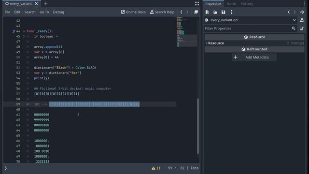
Task: Open the Edit menu
Action: 17,12
